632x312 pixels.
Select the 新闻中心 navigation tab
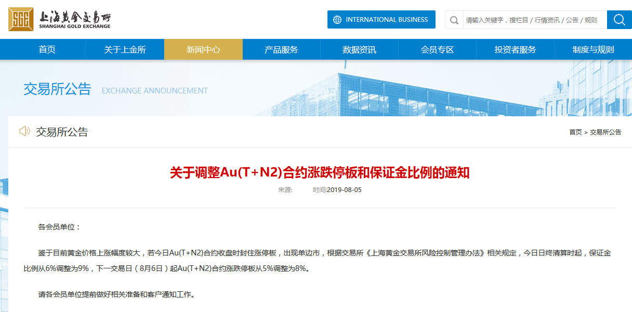point(203,49)
